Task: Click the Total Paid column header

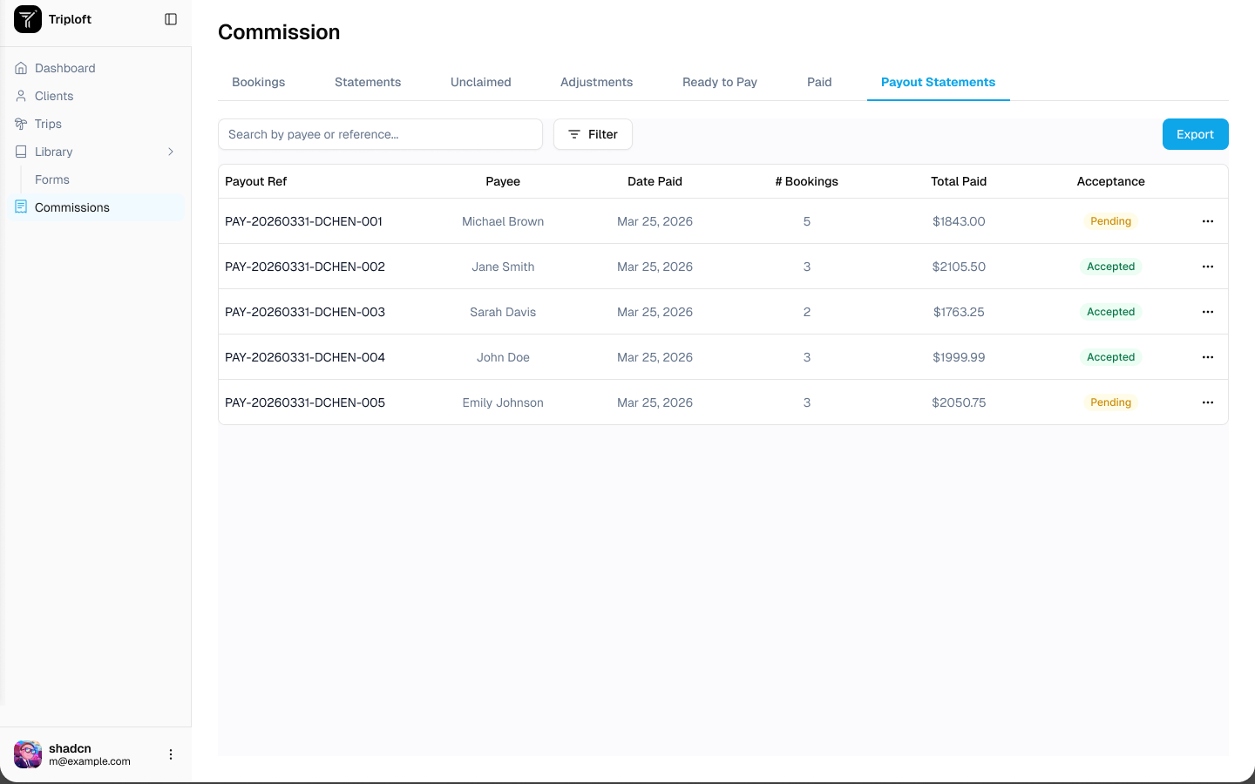Action: click(959, 181)
